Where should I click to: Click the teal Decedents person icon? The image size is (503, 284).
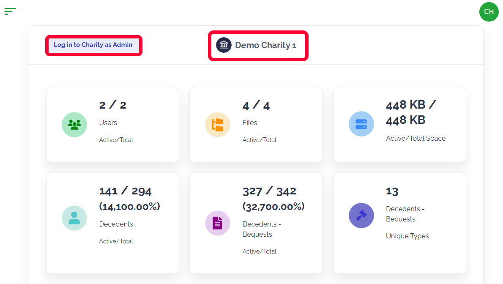pos(74,218)
